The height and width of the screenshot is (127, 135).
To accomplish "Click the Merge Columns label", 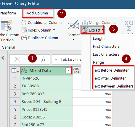I will pyautogui.click(x=102, y=22).
